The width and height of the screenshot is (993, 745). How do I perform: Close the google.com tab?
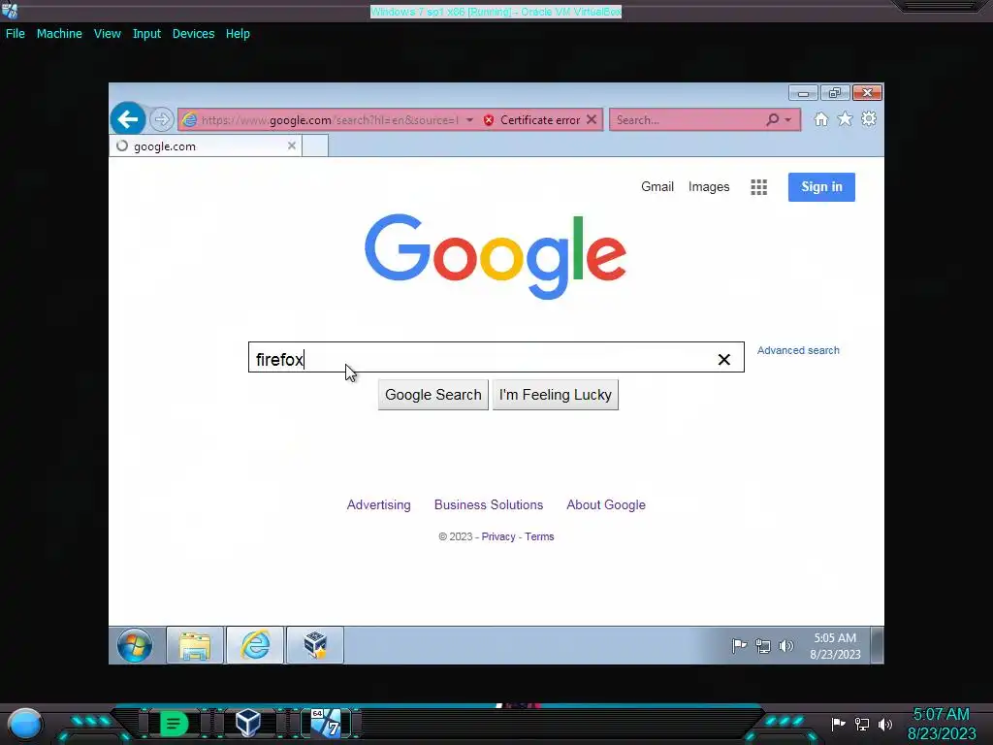[x=291, y=146]
